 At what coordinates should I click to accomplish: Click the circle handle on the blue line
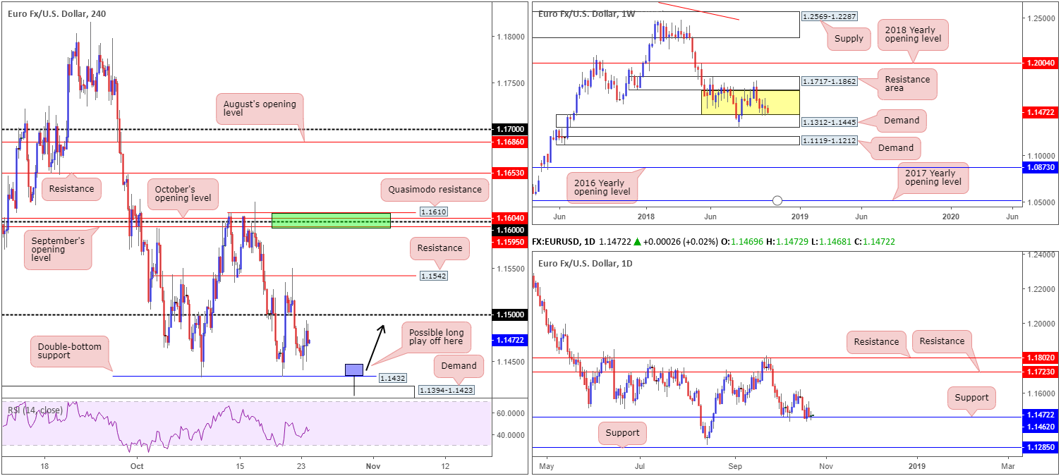[777, 200]
